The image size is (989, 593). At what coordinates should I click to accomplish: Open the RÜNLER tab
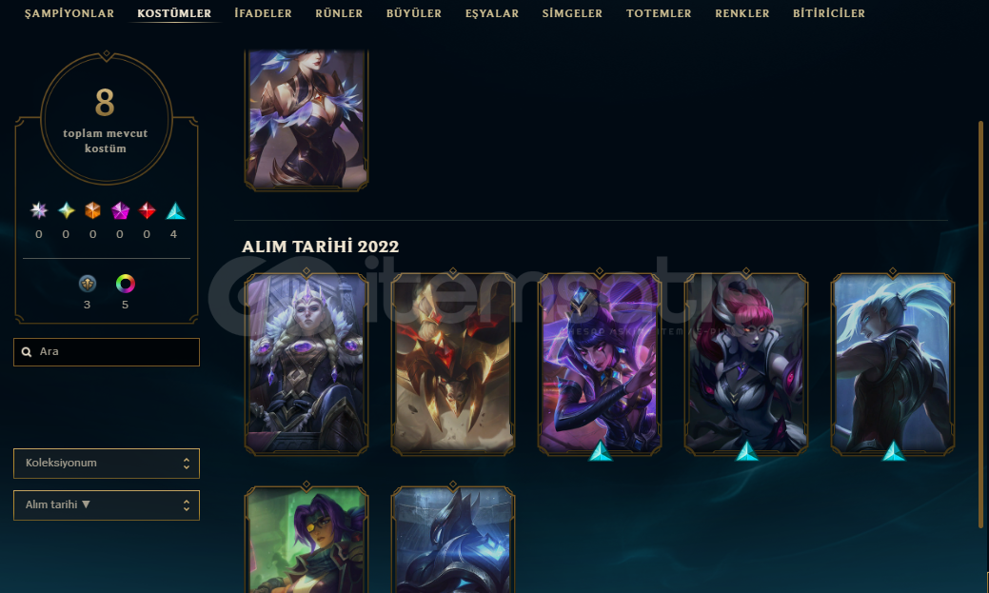click(339, 13)
